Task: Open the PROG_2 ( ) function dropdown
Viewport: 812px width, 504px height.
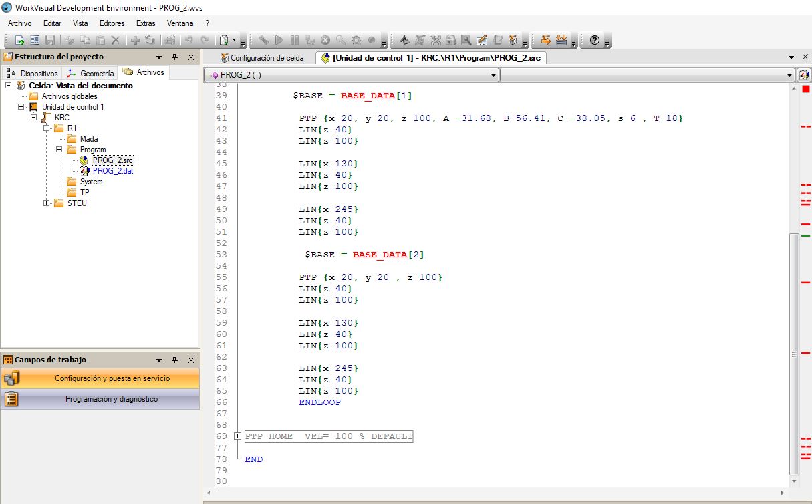Action: point(494,75)
